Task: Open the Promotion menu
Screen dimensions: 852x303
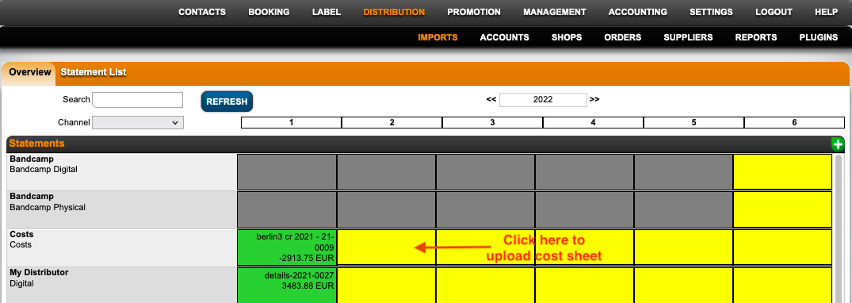Action: (x=474, y=12)
